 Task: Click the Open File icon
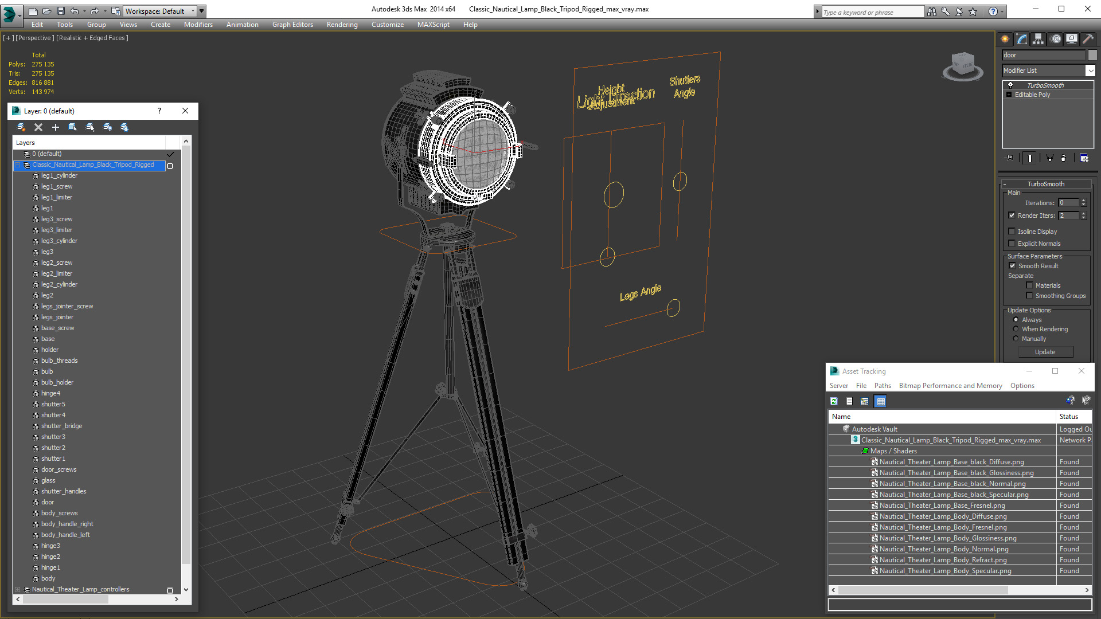point(46,11)
